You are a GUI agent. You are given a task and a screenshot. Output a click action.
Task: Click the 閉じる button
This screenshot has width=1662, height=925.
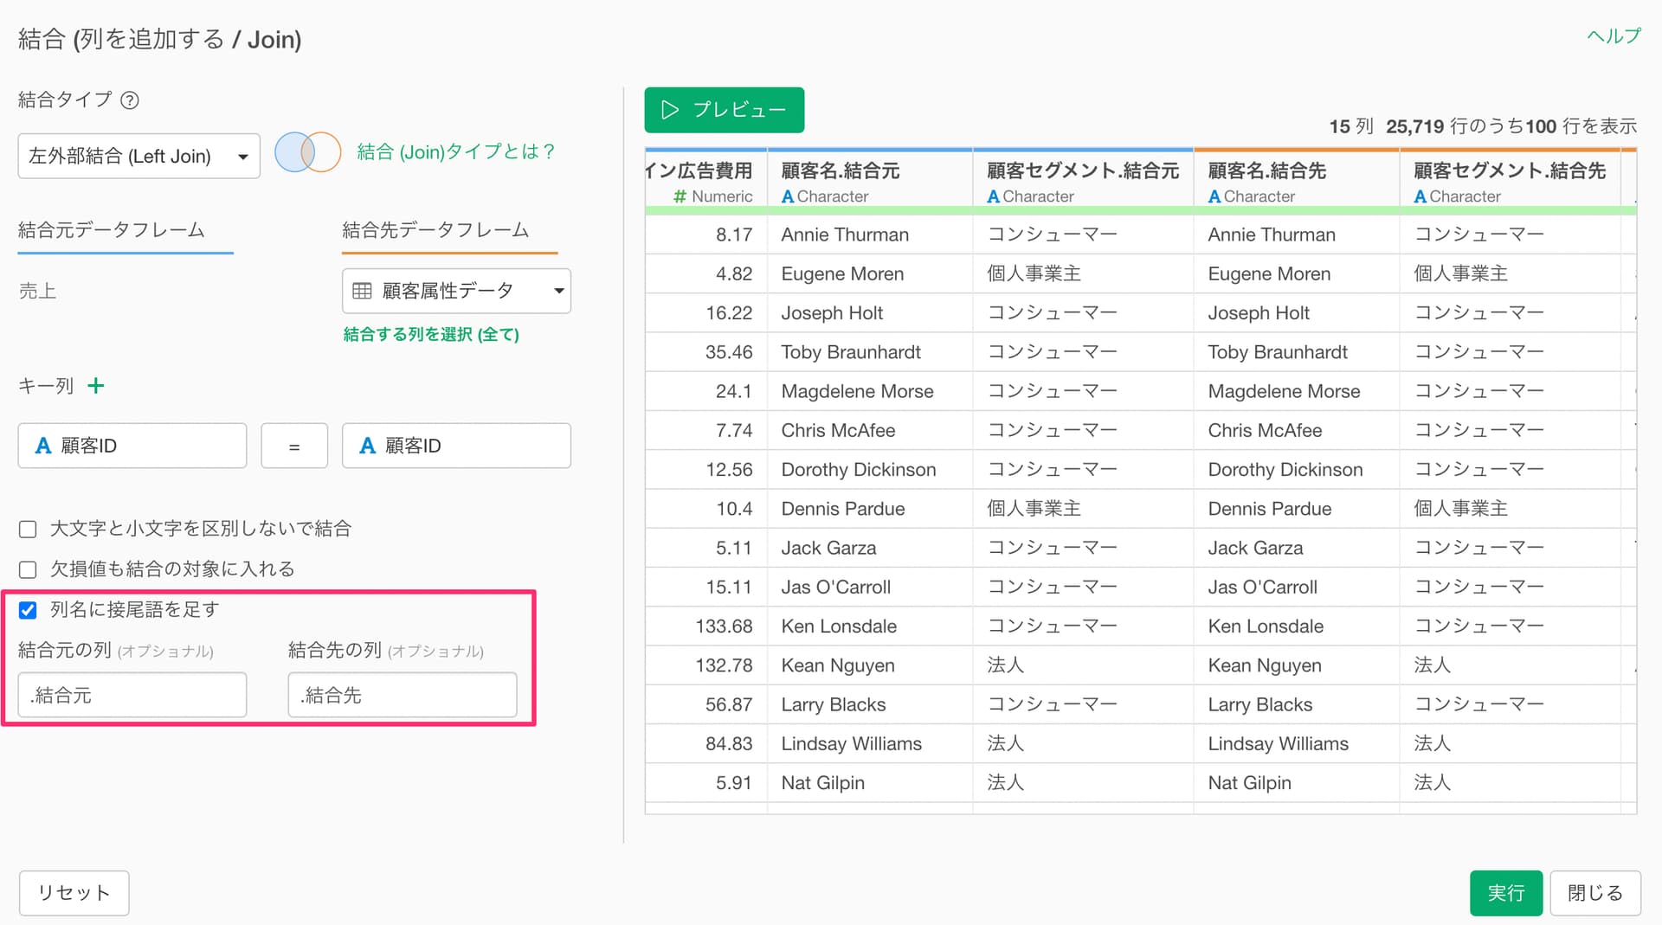pos(1595,893)
